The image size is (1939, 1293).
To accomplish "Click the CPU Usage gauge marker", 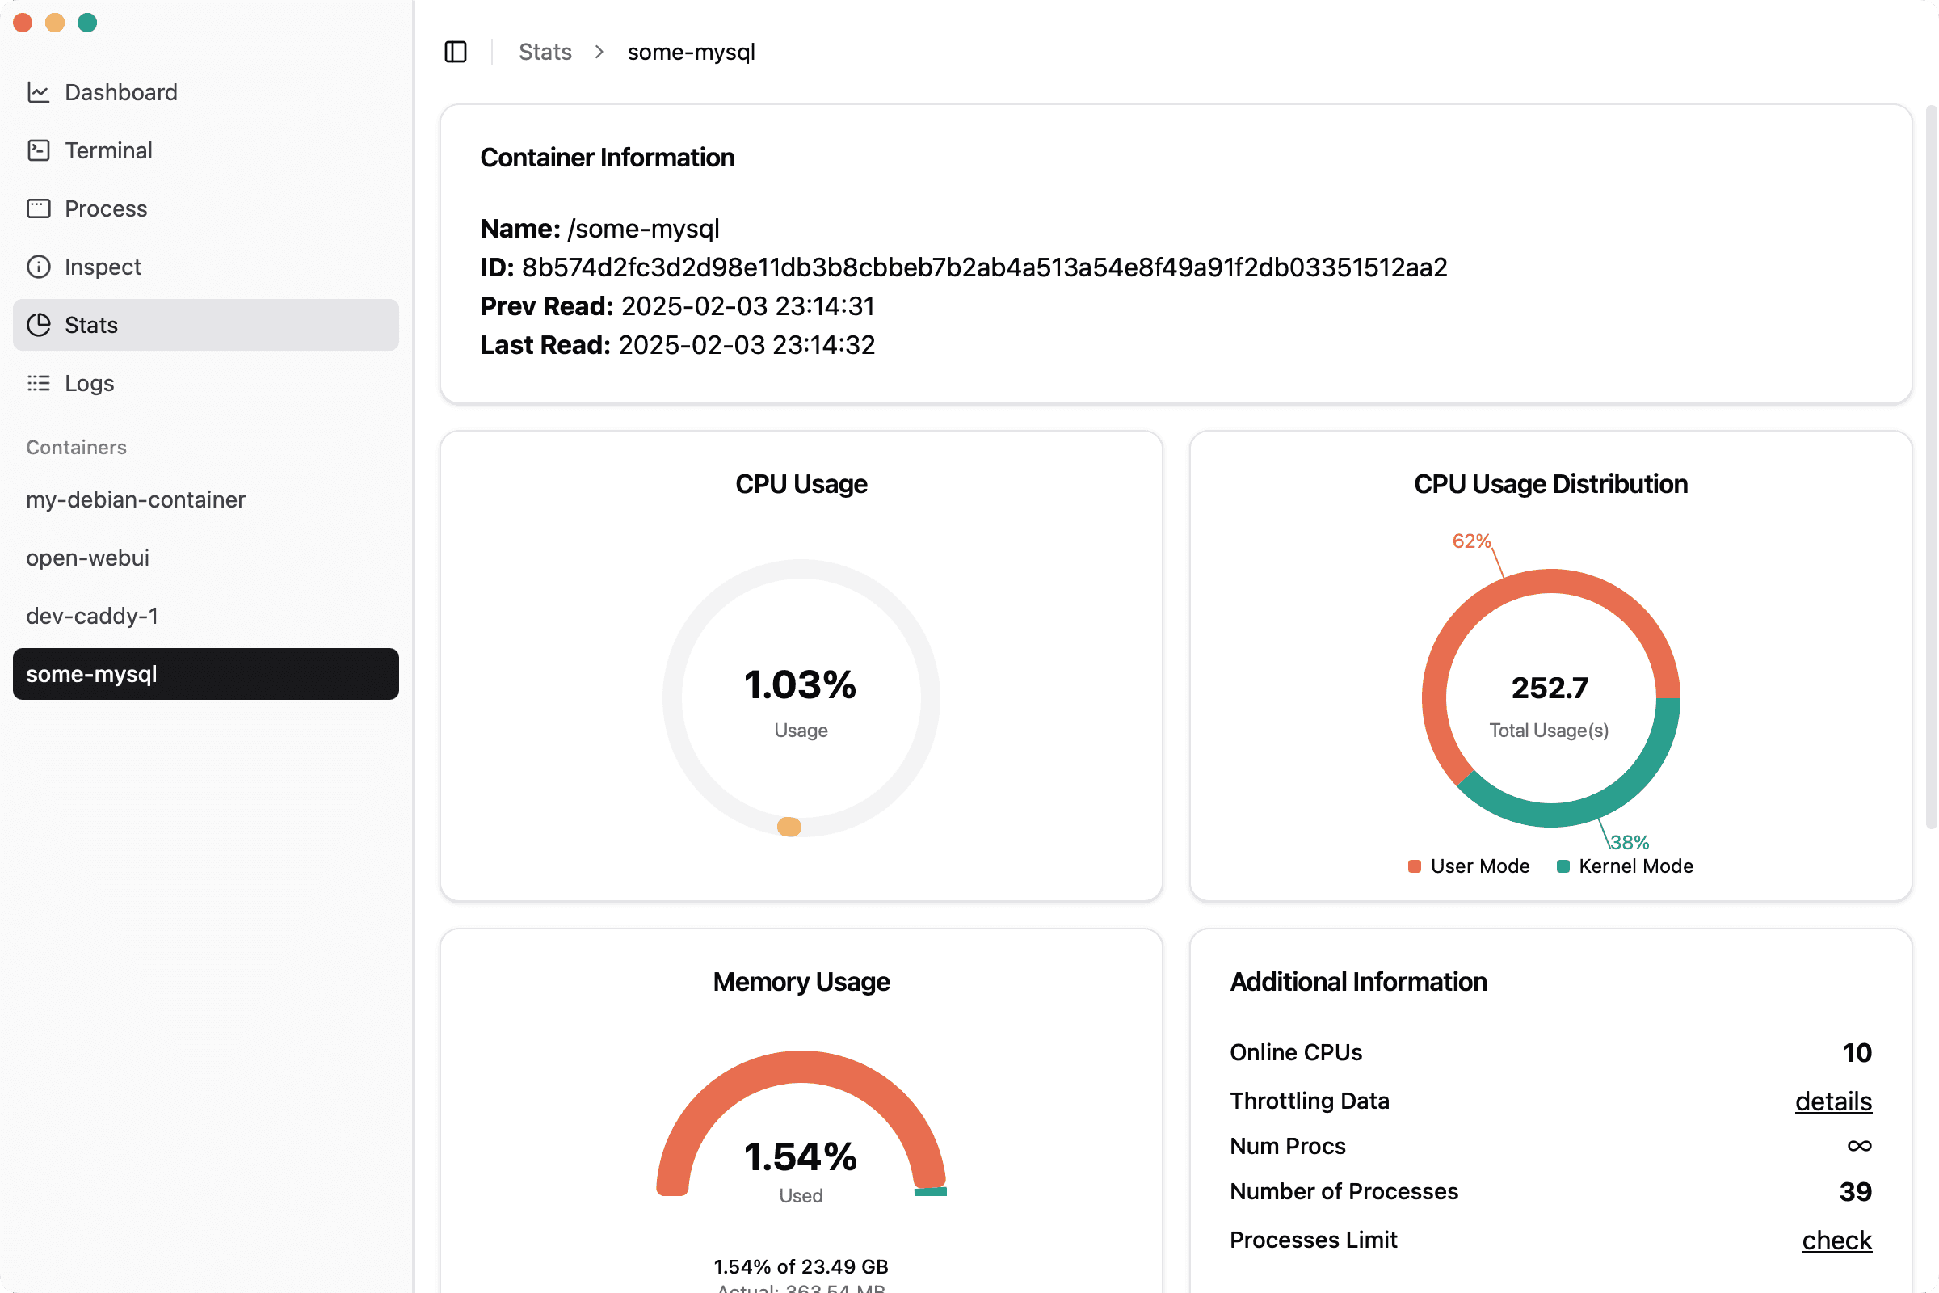I will click(x=789, y=827).
